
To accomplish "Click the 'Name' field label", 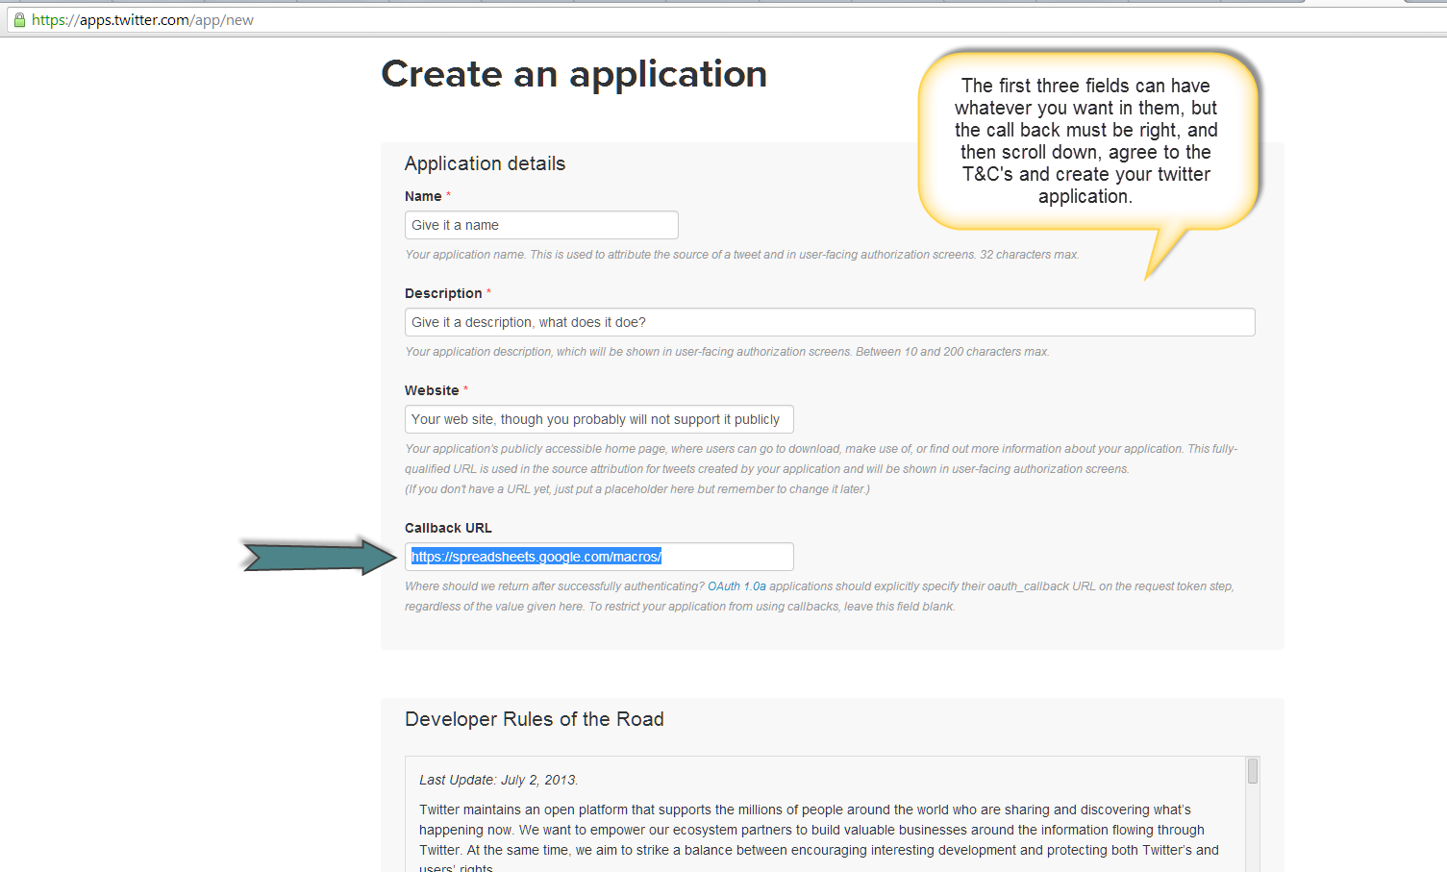I will tap(423, 196).
